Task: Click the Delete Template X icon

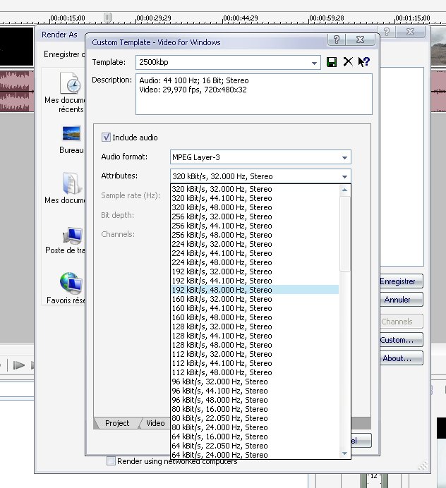Action: pos(348,62)
